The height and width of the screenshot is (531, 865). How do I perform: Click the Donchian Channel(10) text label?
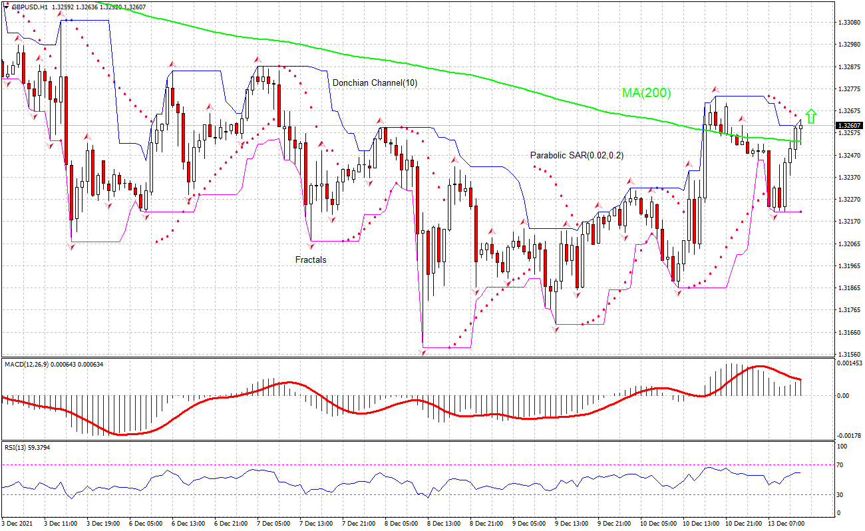[373, 83]
